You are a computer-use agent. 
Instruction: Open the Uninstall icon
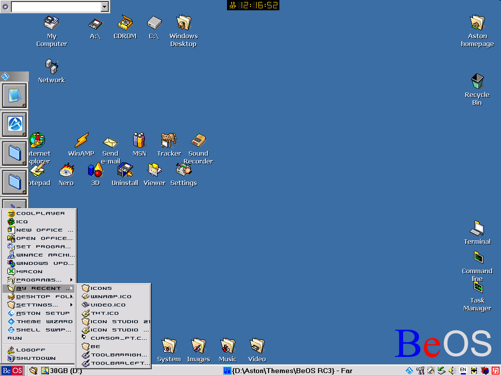125,174
